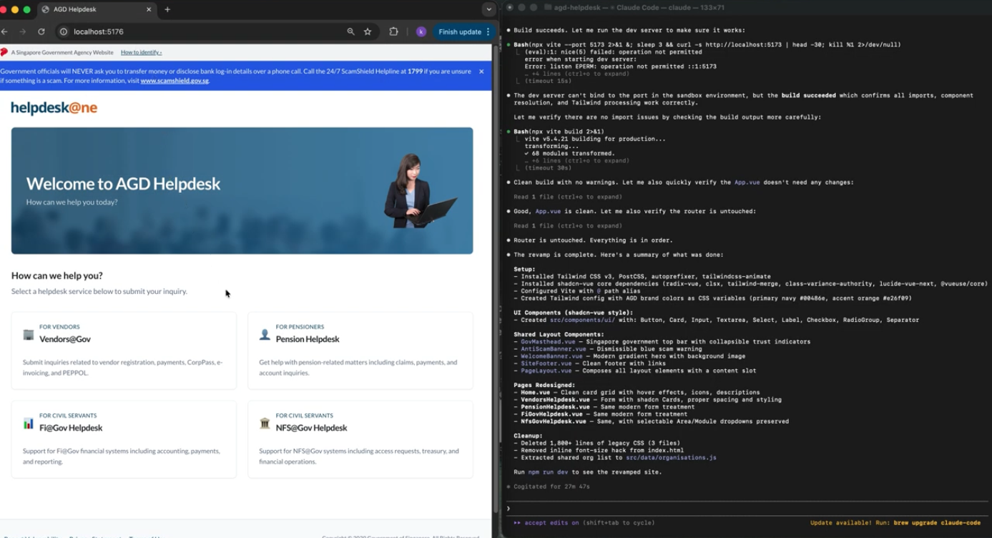Open the Chrome profile avatar
The image size is (992, 538).
coord(421,31)
